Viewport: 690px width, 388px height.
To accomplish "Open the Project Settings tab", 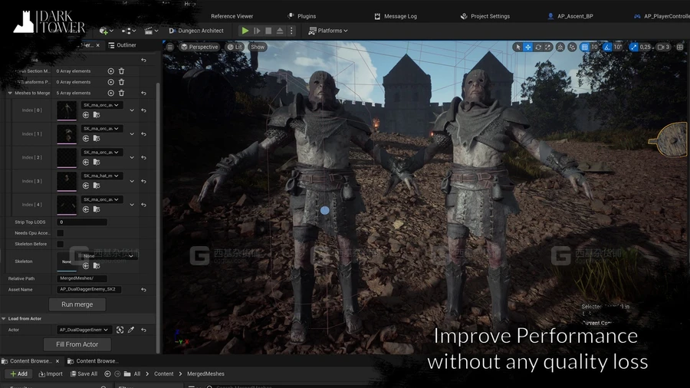I will click(x=485, y=16).
